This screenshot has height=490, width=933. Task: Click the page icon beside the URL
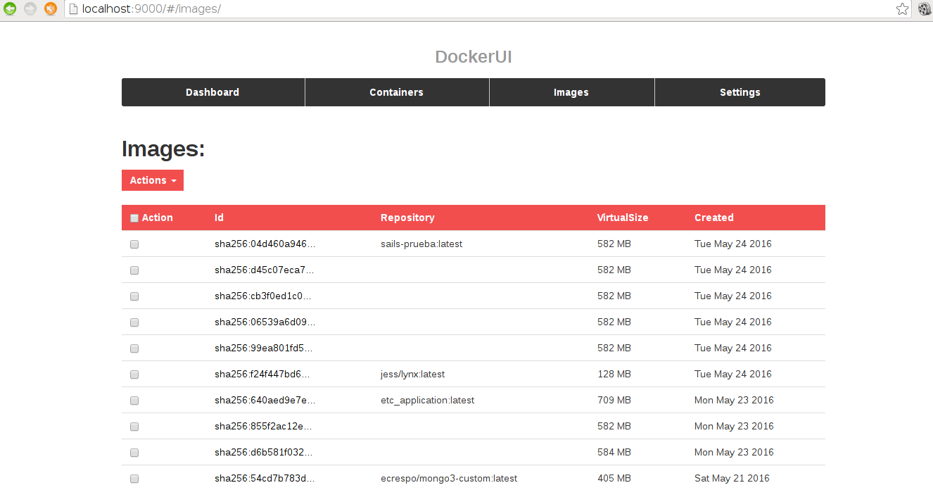[72, 9]
